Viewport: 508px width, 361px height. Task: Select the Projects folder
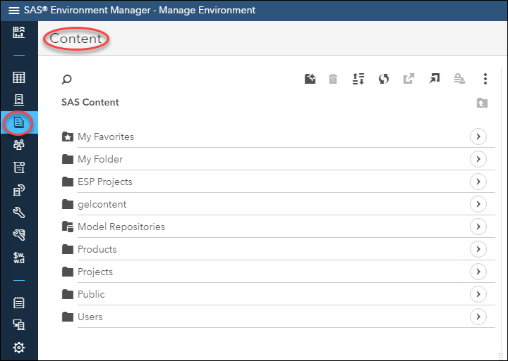(278, 272)
